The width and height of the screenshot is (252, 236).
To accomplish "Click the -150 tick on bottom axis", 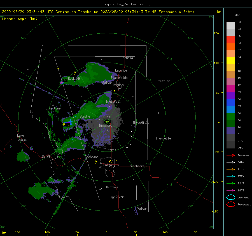I will pyautogui.click(x=17, y=232).
